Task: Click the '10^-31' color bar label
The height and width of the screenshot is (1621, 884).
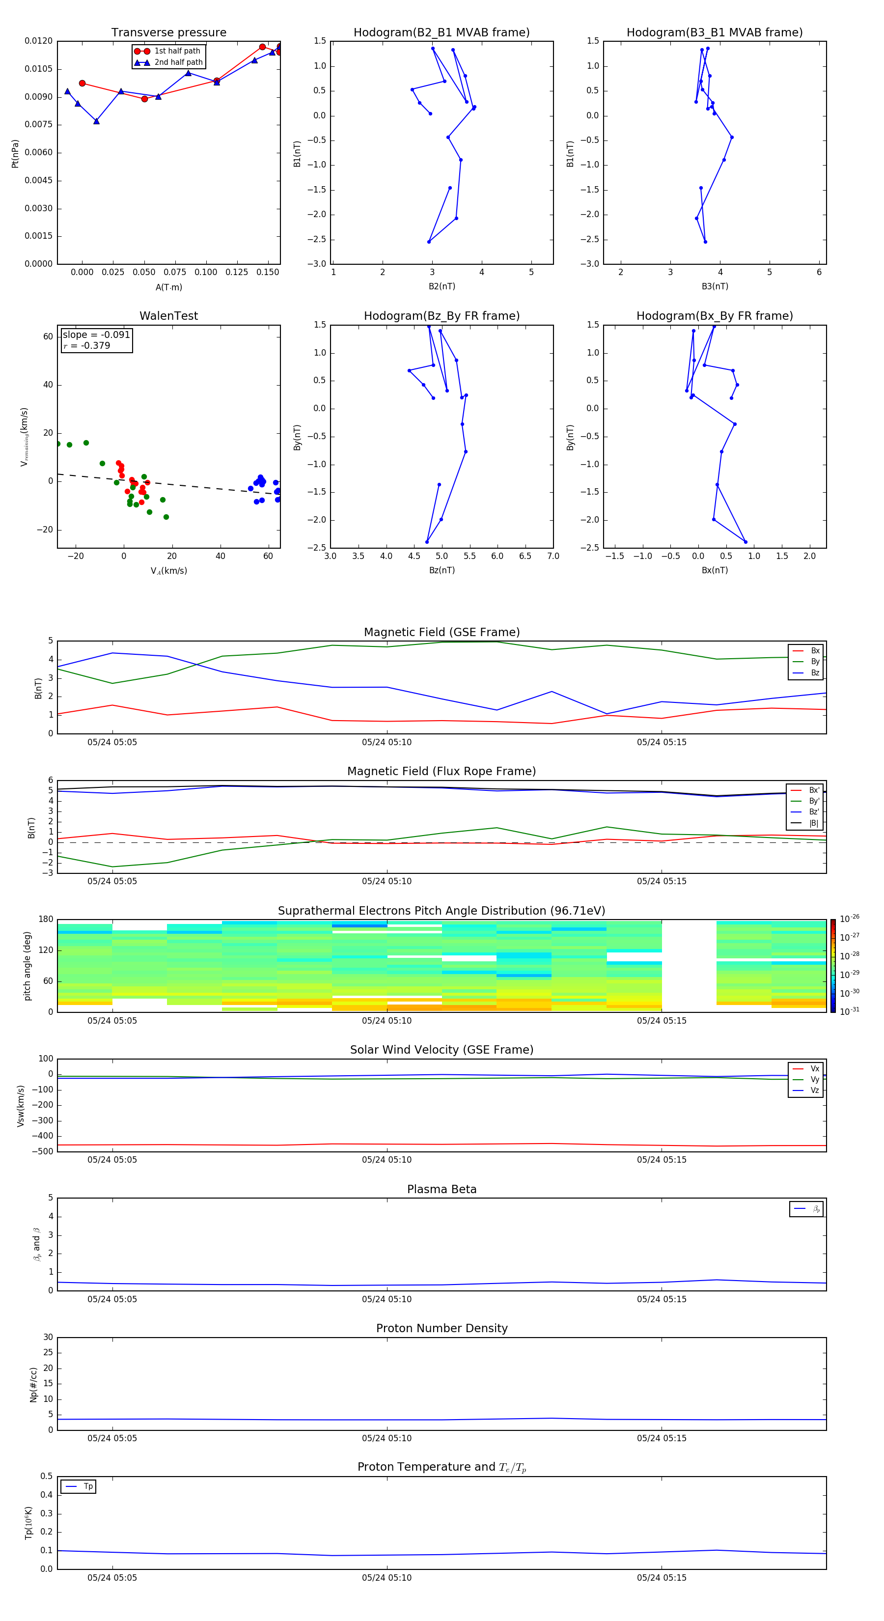Action: click(850, 1011)
